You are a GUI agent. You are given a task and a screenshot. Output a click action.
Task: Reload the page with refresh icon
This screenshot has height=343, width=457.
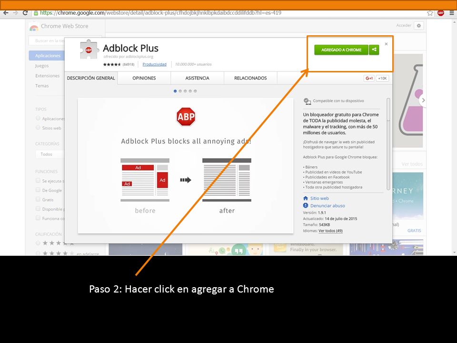point(25,13)
